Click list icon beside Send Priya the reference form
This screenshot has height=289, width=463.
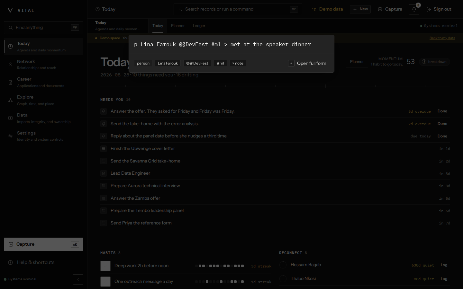(104, 223)
